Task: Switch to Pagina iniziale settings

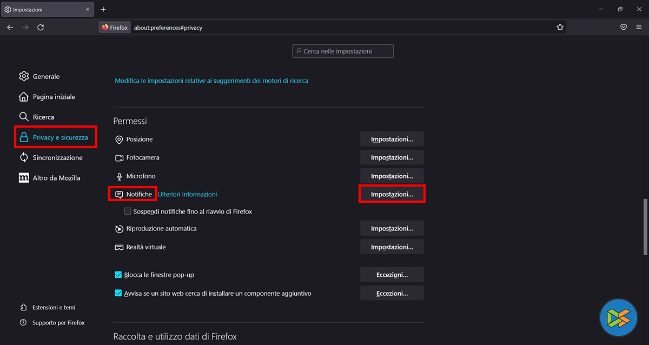Action: coord(54,97)
